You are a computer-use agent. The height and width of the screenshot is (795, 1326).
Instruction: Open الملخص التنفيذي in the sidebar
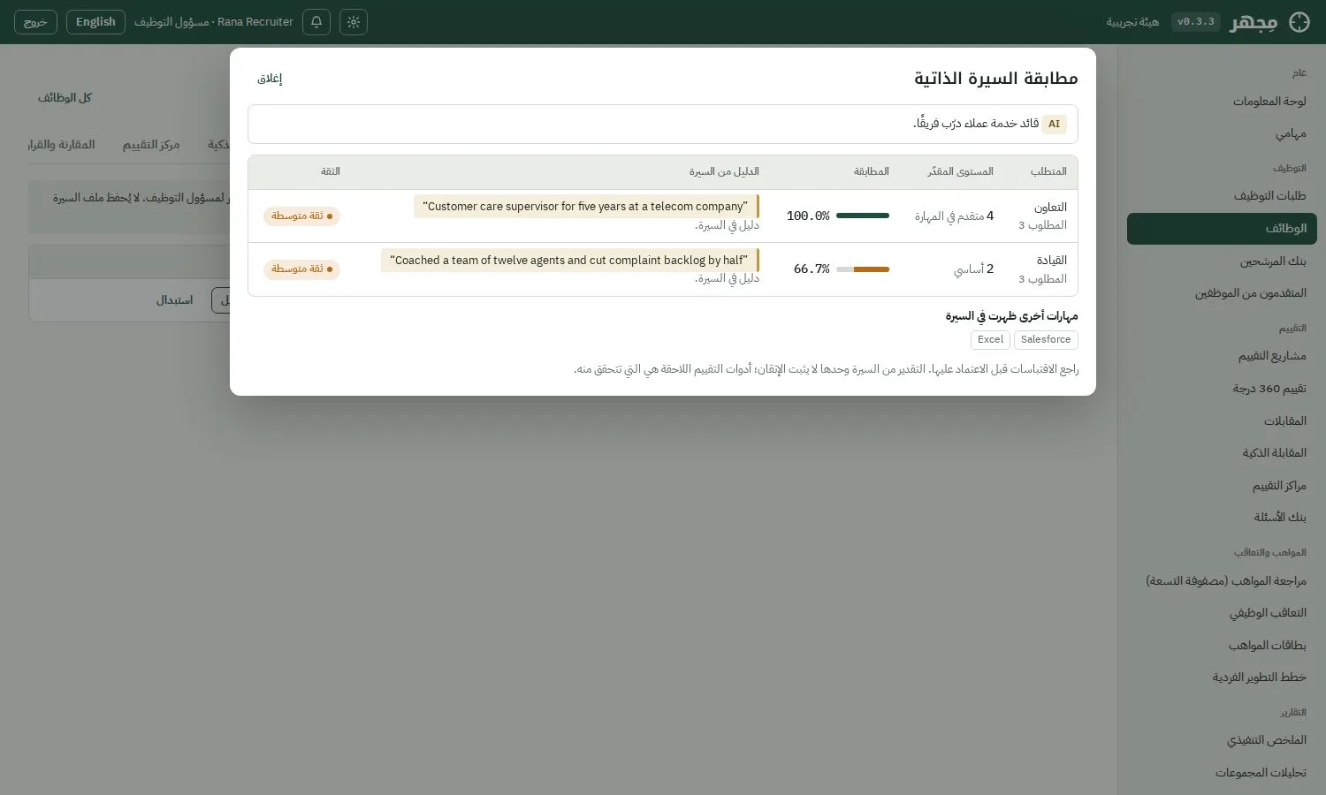1222,740
